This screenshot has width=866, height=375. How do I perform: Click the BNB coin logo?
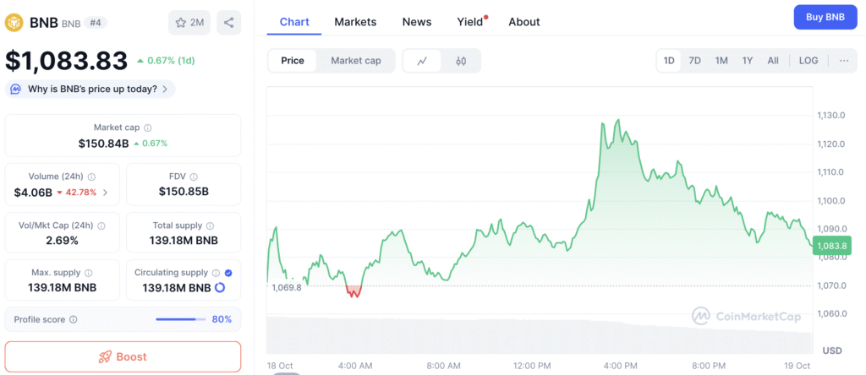[14, 22]
